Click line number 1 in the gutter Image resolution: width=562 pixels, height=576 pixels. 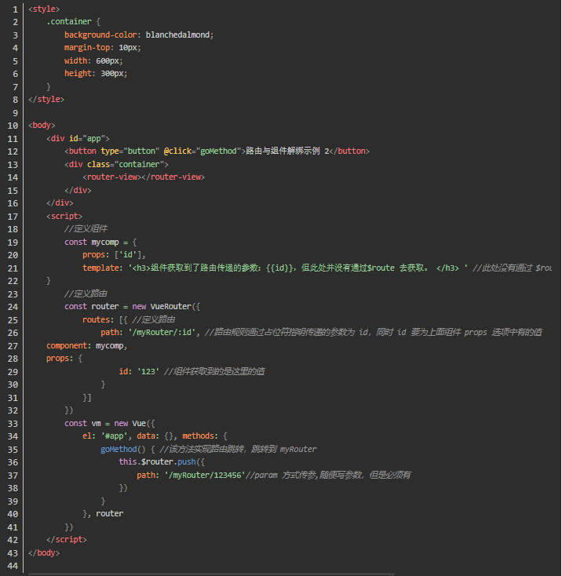pyautogui.click(x=14, y=9)
